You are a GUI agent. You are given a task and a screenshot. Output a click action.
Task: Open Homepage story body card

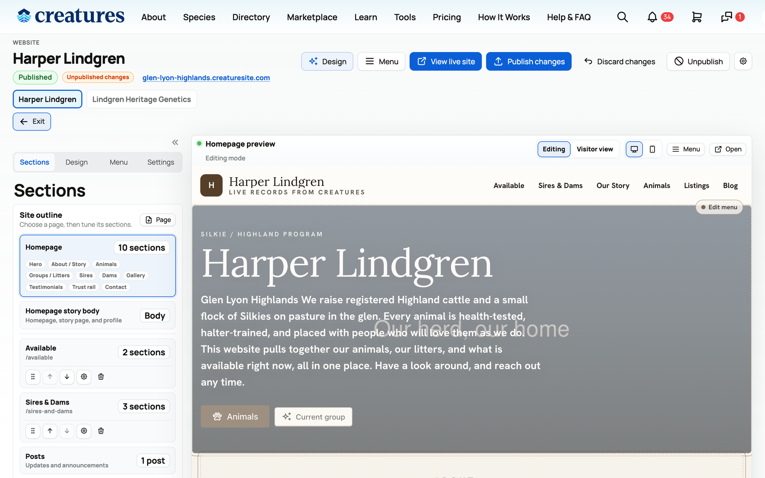point(98,315)
